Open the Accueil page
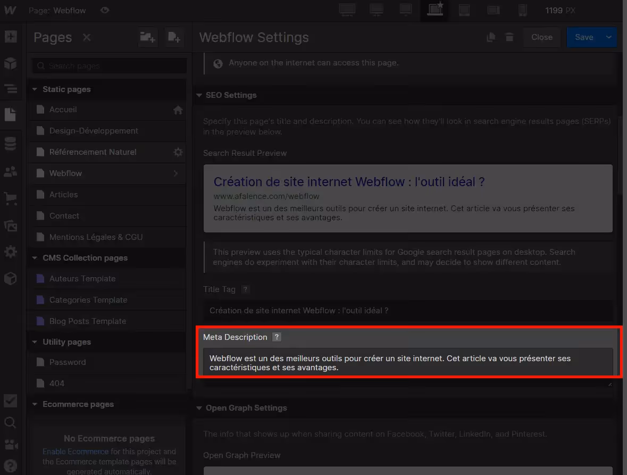This screenshot has height=475, width=627. tap(108, 110)
